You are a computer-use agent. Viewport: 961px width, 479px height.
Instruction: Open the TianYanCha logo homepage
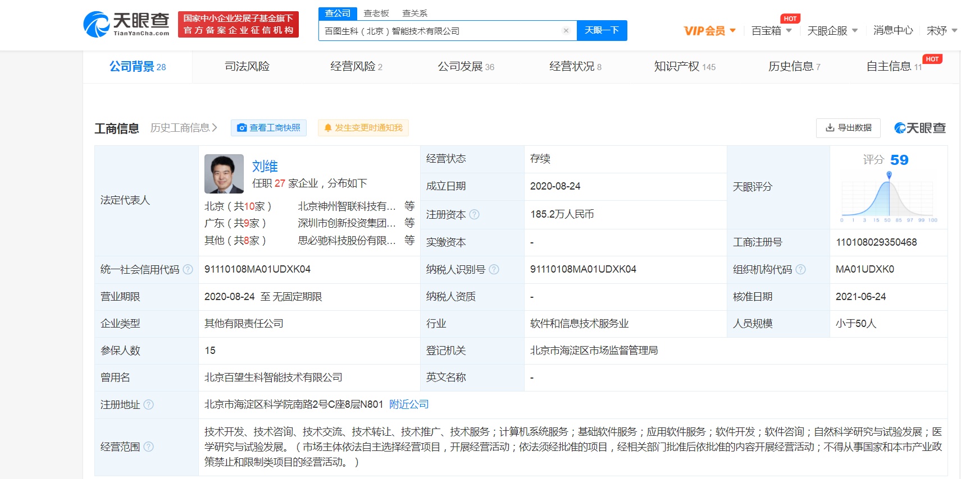[x=126, y=24]
